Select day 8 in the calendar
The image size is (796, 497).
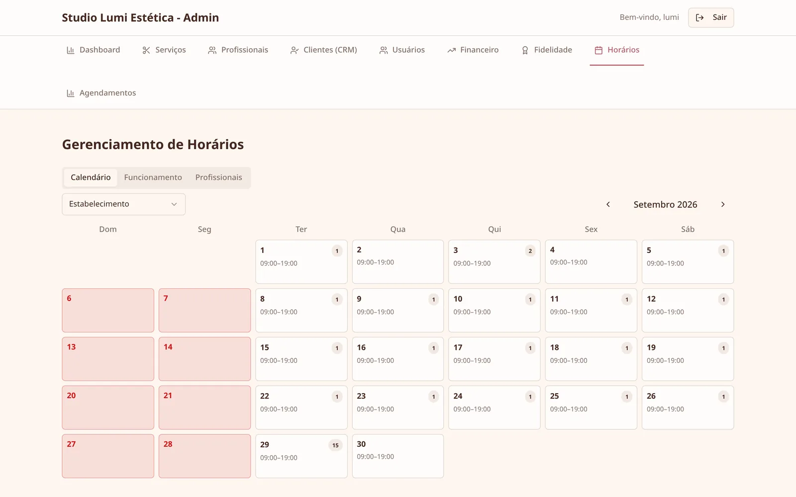pyautogui.click(x=301, y=311)
